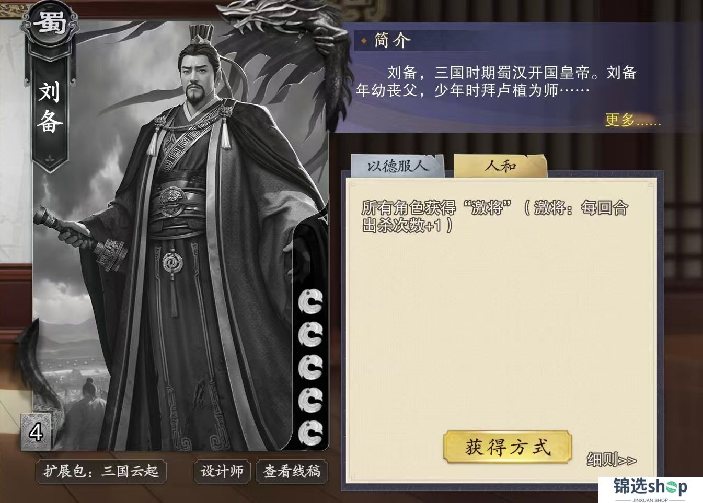This screenshot has width=703, height=503.
Task: Click the fourth jade health token
Action: click(310, 400)
